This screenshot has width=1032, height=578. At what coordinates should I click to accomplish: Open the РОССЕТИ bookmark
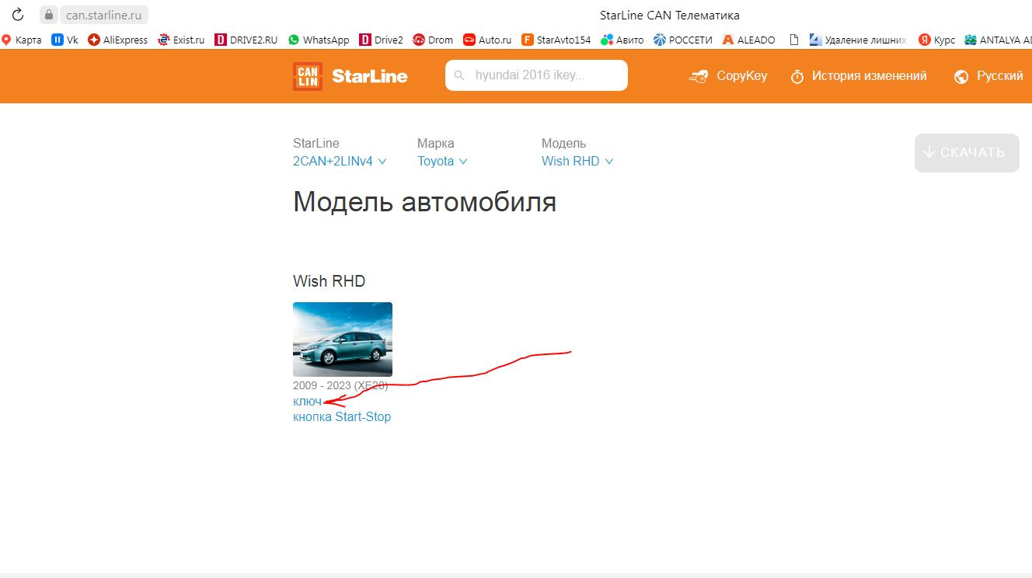click(683, 40)
